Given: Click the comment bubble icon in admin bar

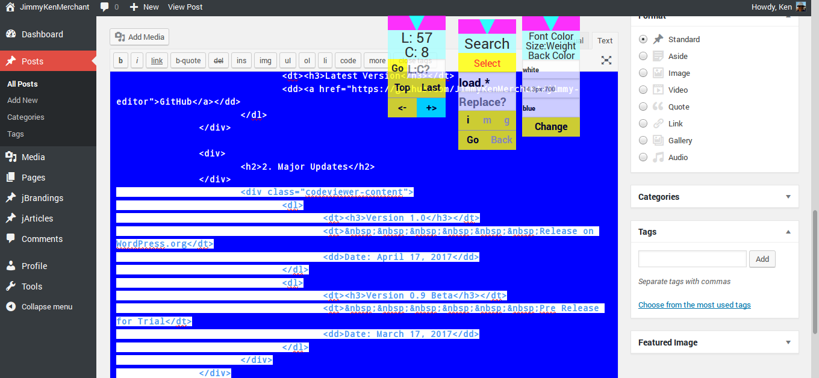Looking at the screenshot, I should pyautogui.click(x=105, y=7).
